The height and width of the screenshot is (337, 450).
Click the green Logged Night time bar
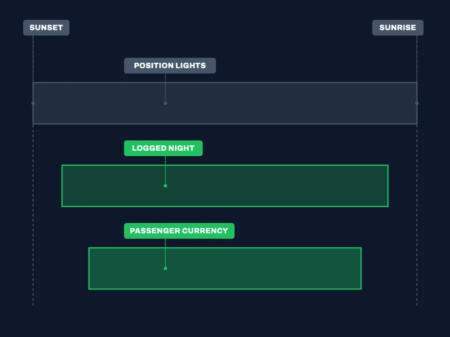coord(225,186)
